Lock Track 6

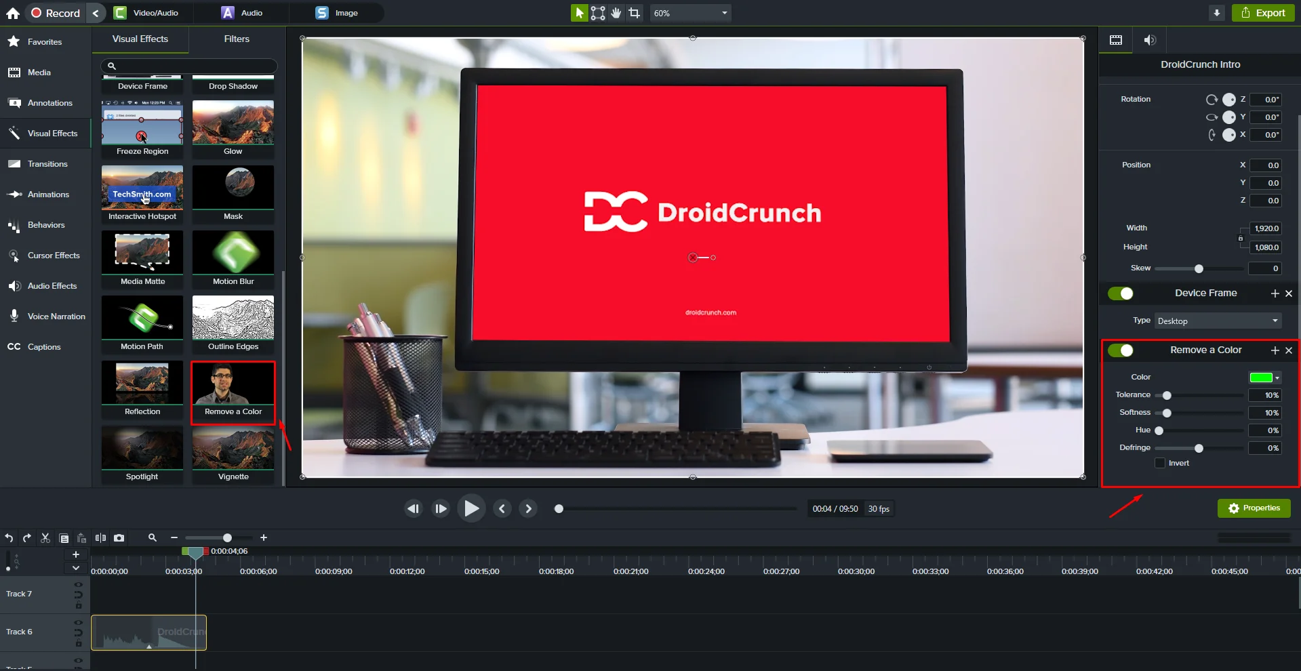click(79, 643)
